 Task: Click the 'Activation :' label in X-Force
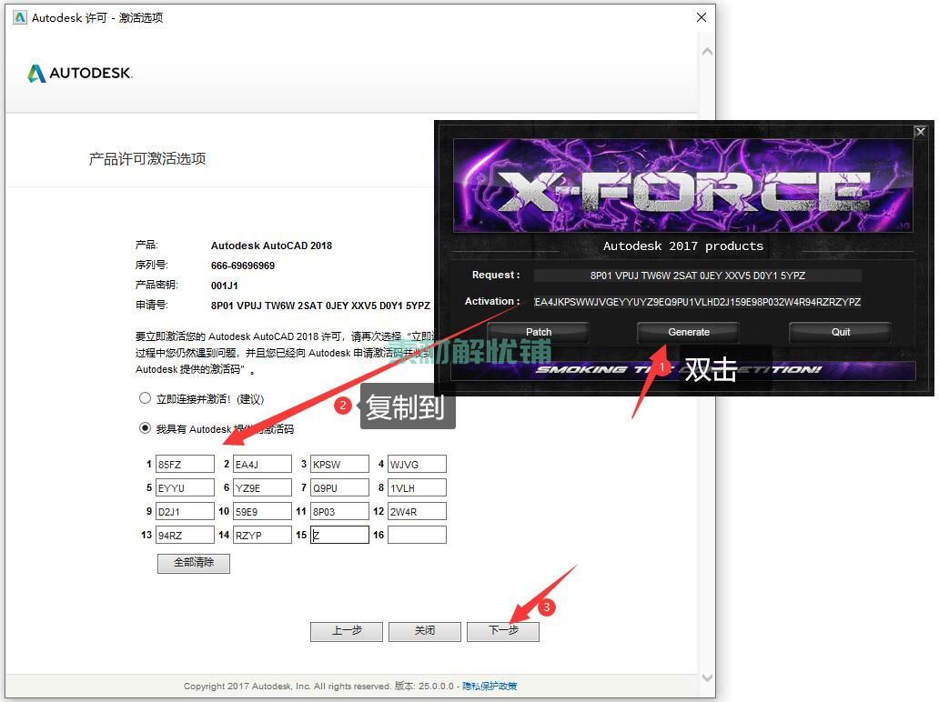point(492,301)
